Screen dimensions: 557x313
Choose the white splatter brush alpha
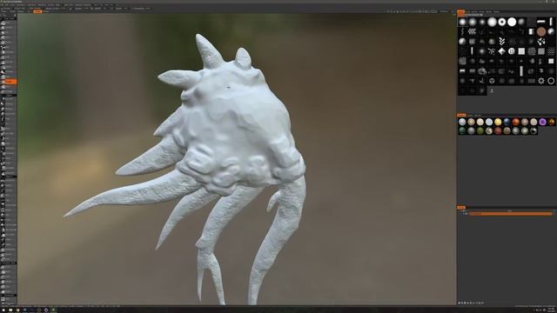click(541, 42)
